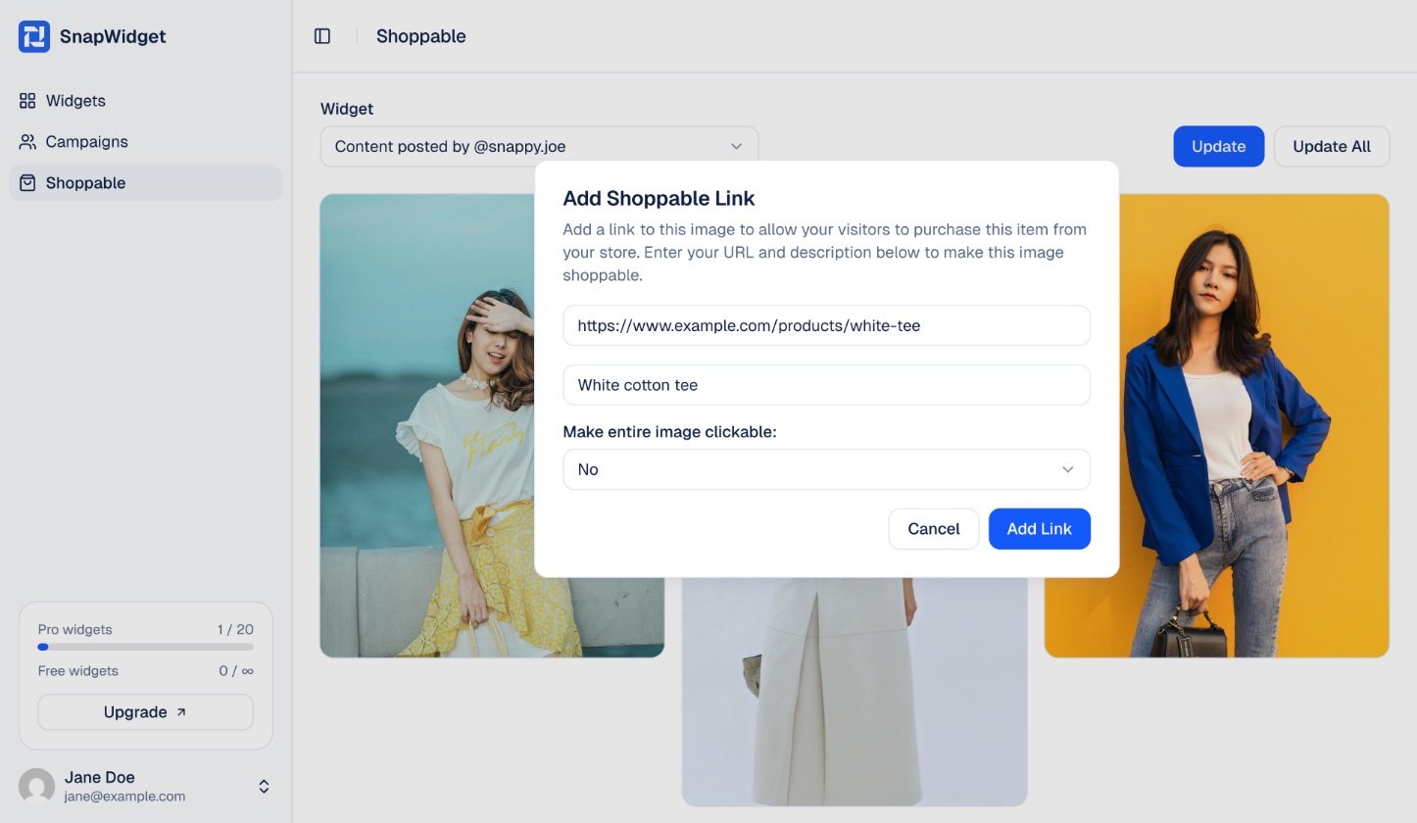Click the Shoppable bag icon
This screenshot has width=1417, height=823.
pyautogui.click(x=27, y=183)
